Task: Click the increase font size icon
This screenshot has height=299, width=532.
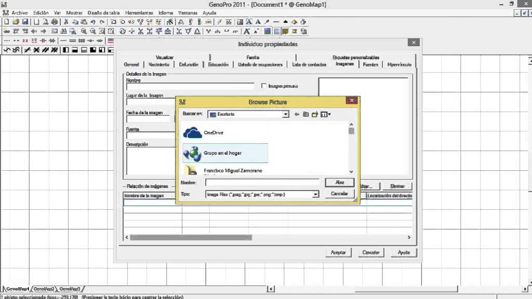Action: (x=247, y=31)
